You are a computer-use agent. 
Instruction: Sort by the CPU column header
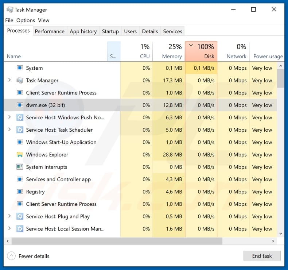[x=137, y=51]
